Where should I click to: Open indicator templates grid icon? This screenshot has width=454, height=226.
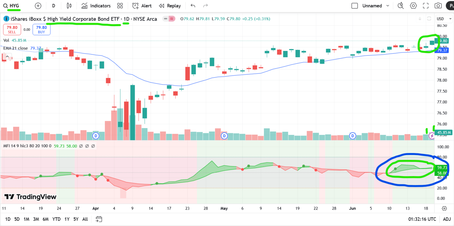pos(120,6)
